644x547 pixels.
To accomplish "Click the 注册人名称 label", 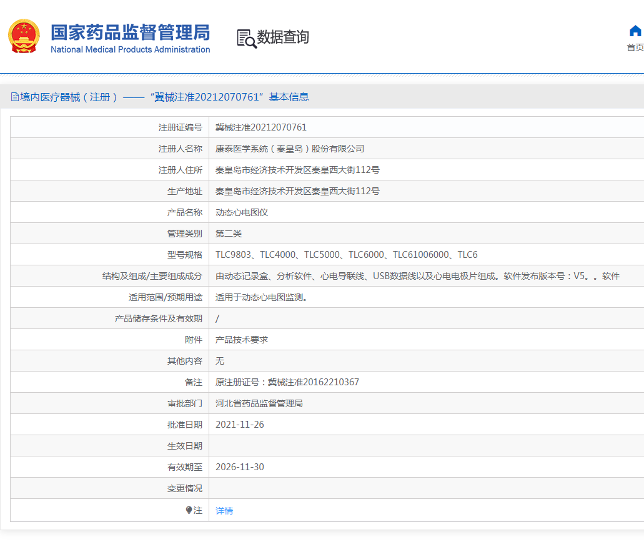I will [181, 149].
